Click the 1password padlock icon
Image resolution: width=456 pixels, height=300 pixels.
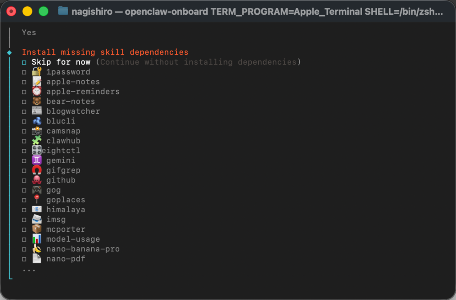click(37, 72)
